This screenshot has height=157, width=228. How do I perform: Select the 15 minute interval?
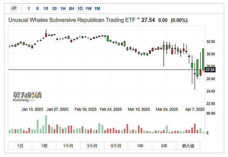point(46,9)
